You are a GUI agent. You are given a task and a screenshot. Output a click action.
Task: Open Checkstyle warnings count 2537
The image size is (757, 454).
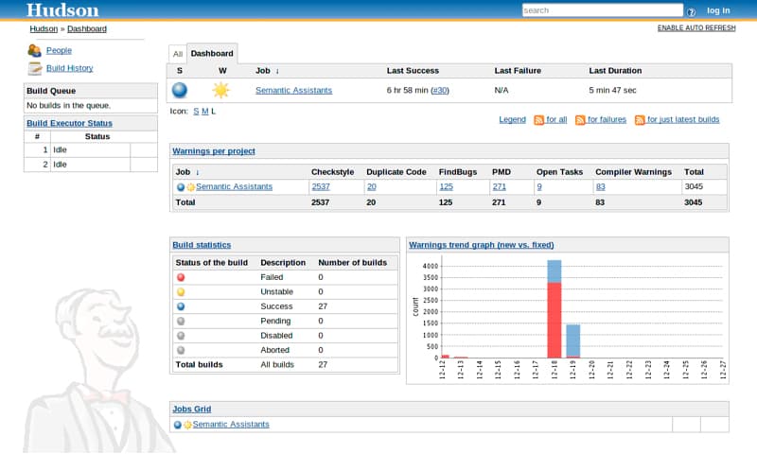(321, 186)
